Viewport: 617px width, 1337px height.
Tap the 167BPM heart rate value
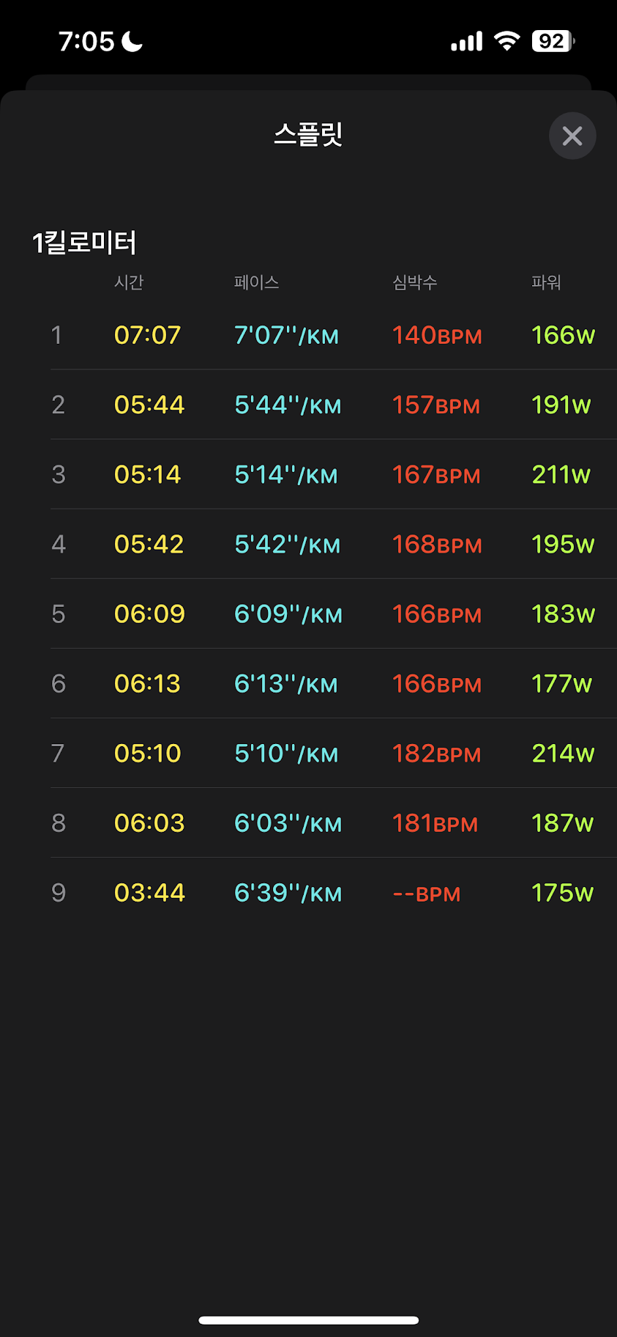pyautogui.click(x=436, y=475)
